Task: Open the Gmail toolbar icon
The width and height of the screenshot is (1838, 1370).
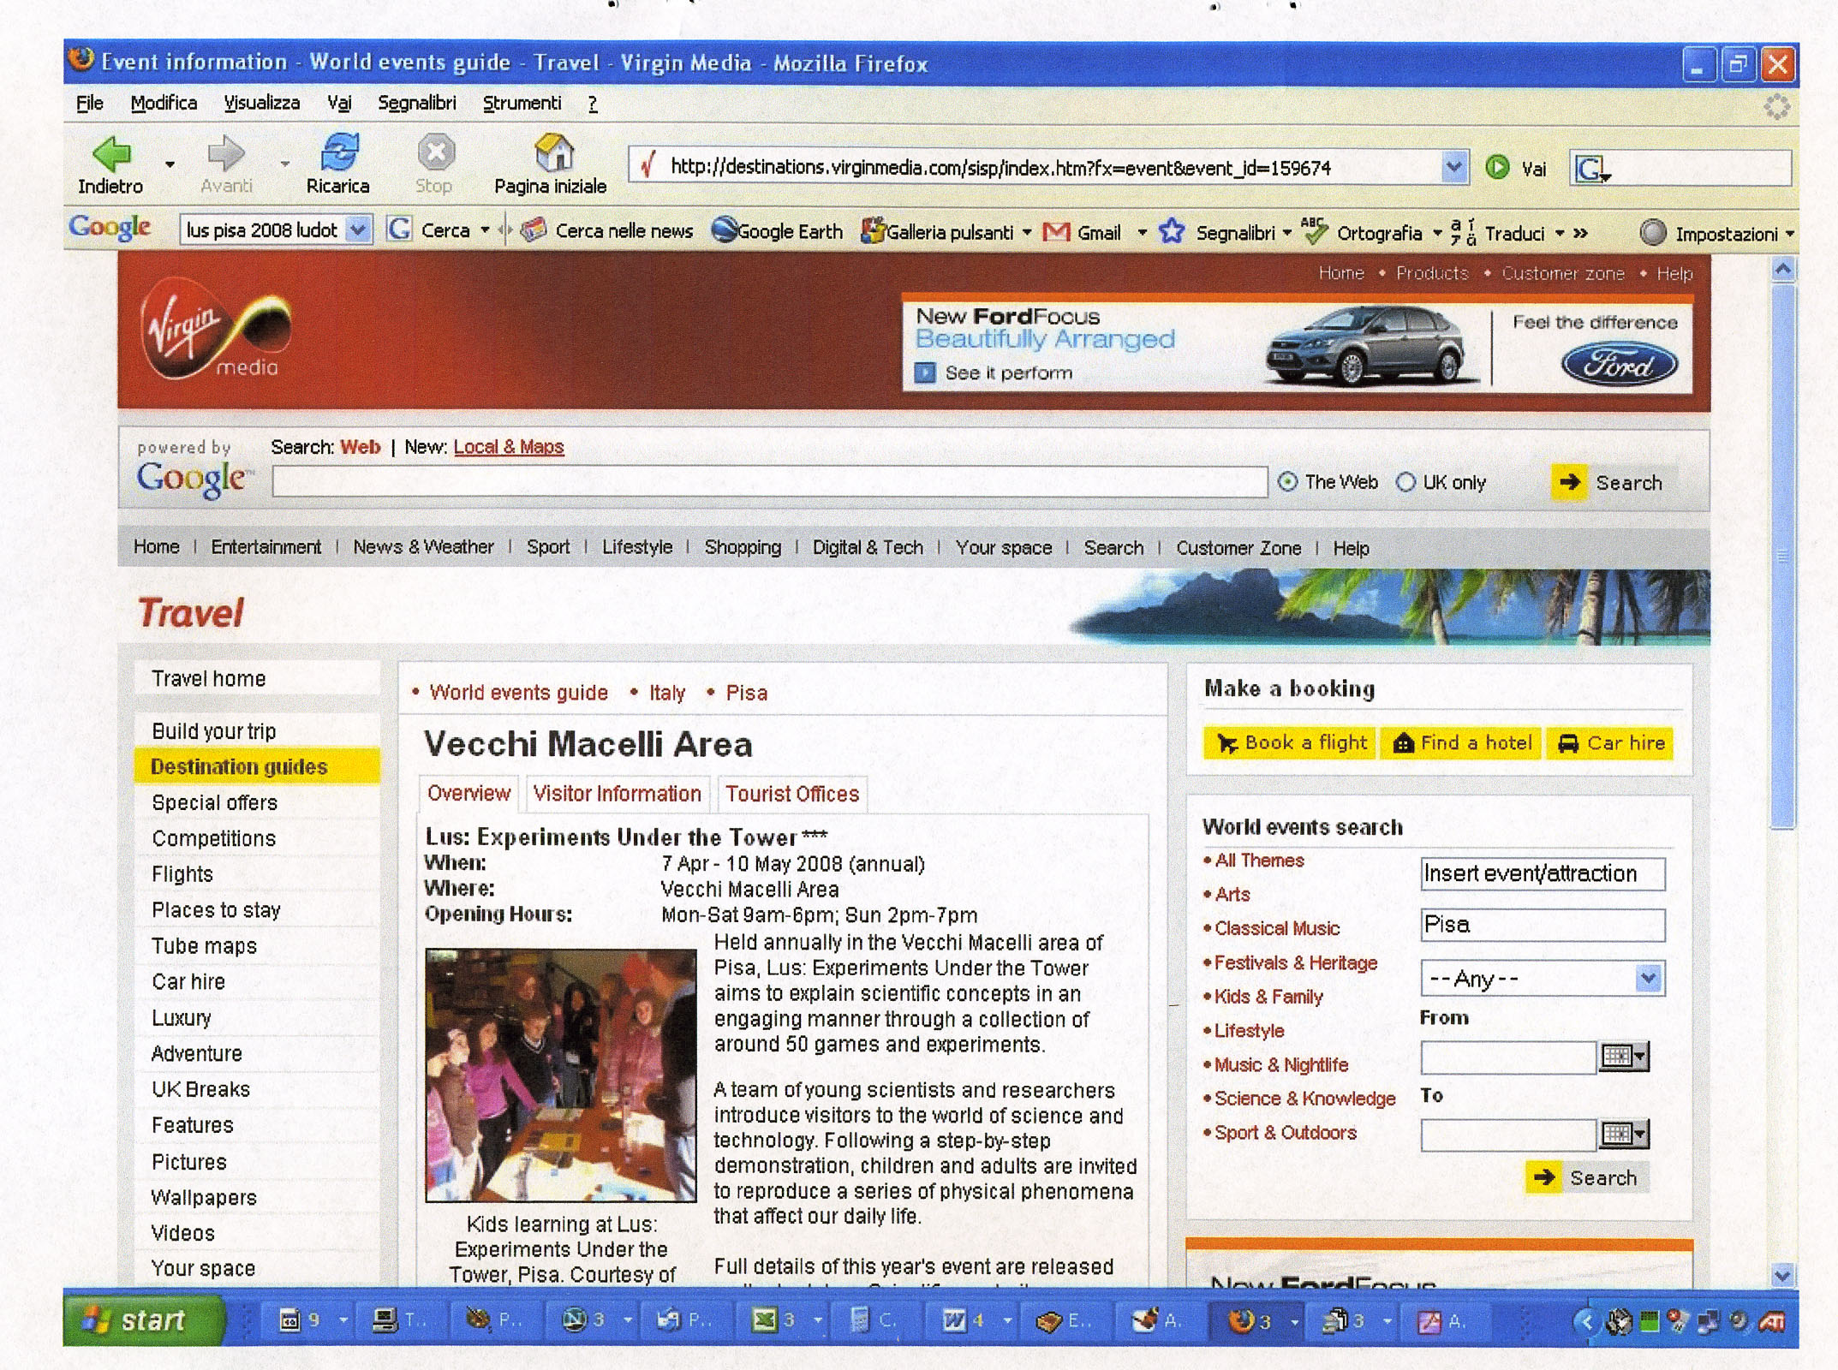Action: (x=1057, y=232)
